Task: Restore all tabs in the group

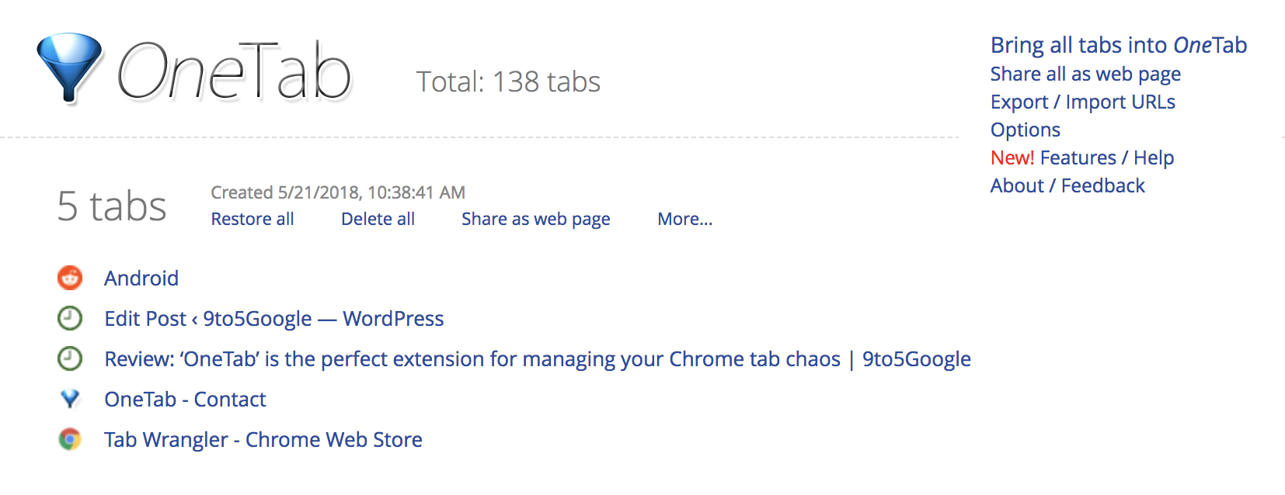Action: coord(252,219)
